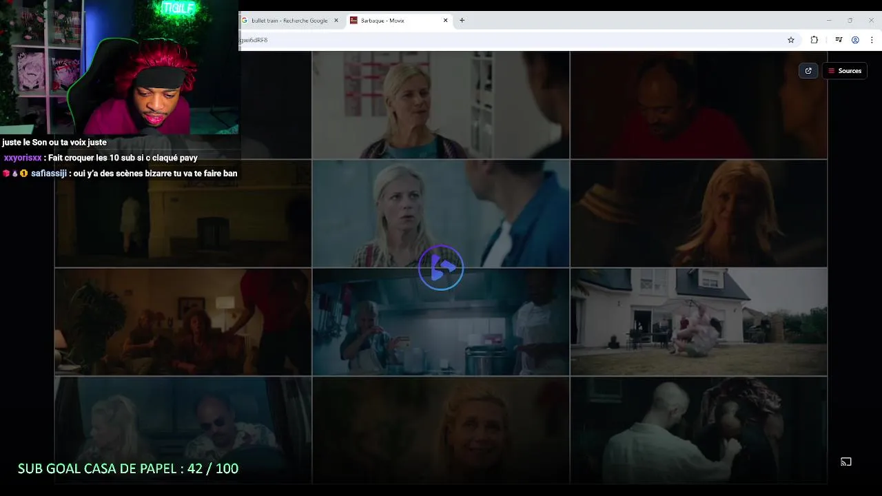Open the Chrome extensions puzzle icon

[814, 40]
